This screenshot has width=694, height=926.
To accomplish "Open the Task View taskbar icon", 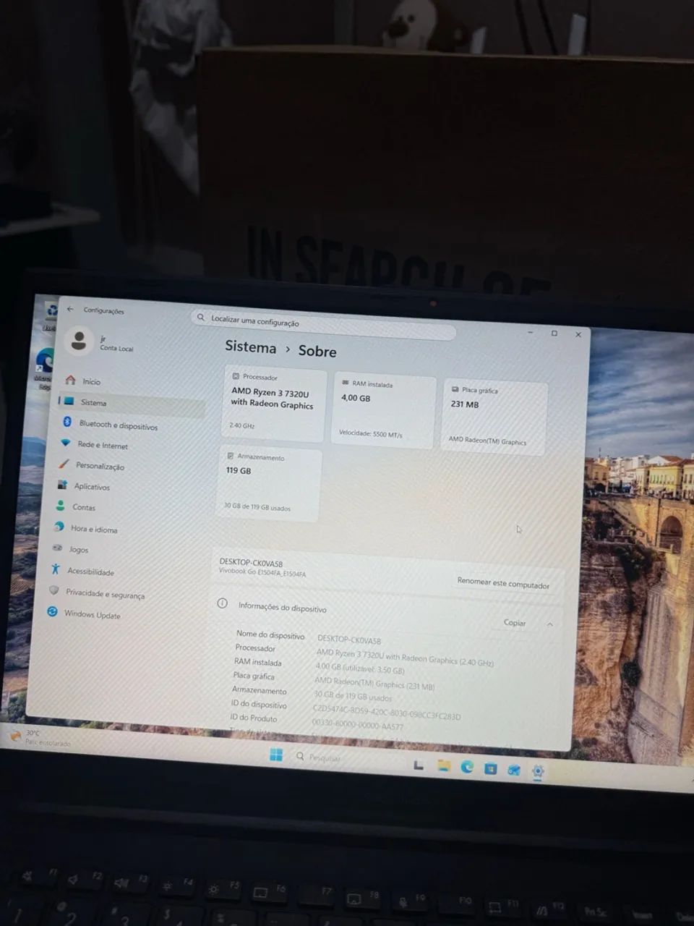I will (419, 764).
